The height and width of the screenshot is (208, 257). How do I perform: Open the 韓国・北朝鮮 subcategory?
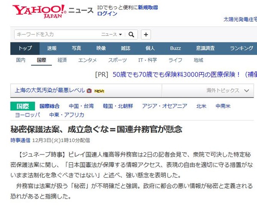pyautogui.click(x=118, y=106)
